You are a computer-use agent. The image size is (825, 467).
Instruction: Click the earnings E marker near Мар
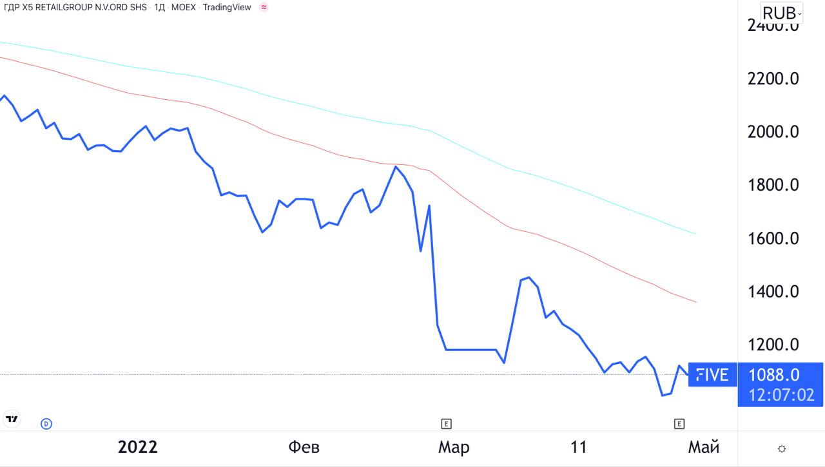point(446,423)
